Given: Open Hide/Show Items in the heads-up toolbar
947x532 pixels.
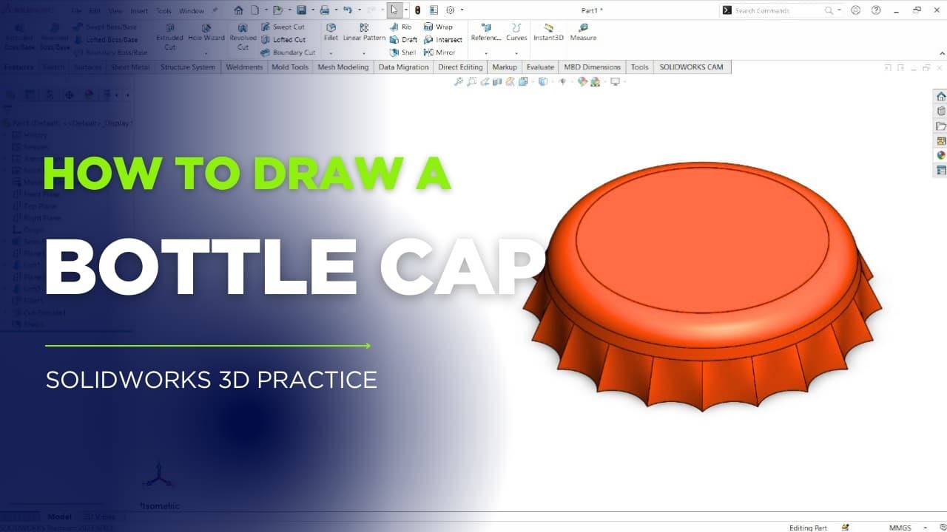Looking at the screenshot, I should pos(562,81).
